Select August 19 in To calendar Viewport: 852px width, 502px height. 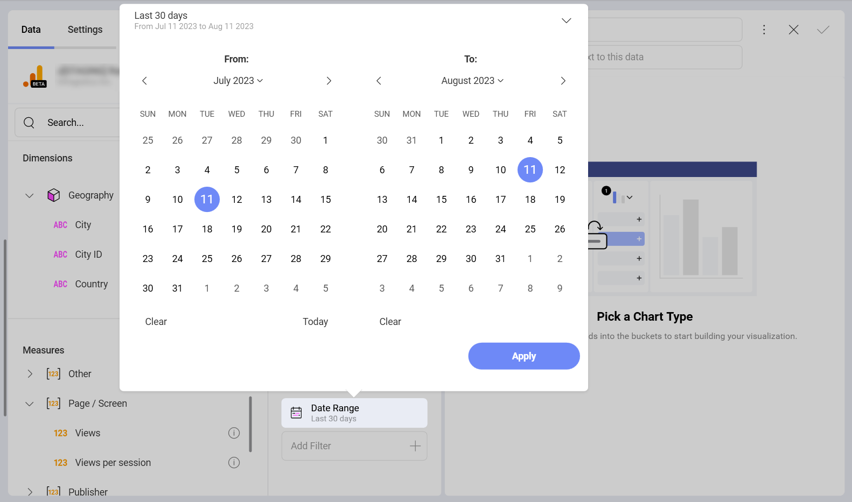coord(560,200)
